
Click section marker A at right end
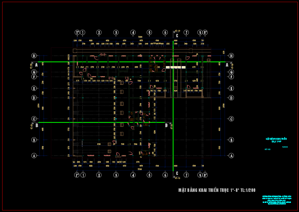227,65
